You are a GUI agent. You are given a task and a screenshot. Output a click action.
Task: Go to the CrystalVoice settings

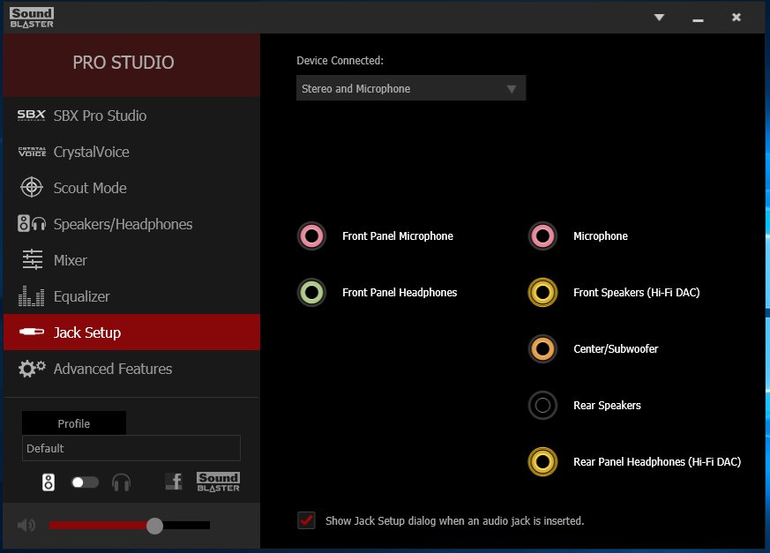(91, 152)
